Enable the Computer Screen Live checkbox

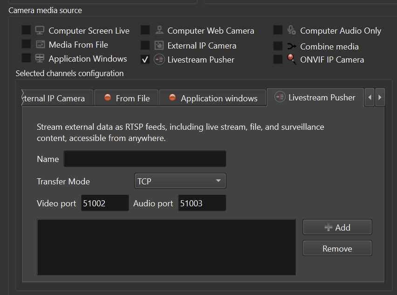[27, 30]
